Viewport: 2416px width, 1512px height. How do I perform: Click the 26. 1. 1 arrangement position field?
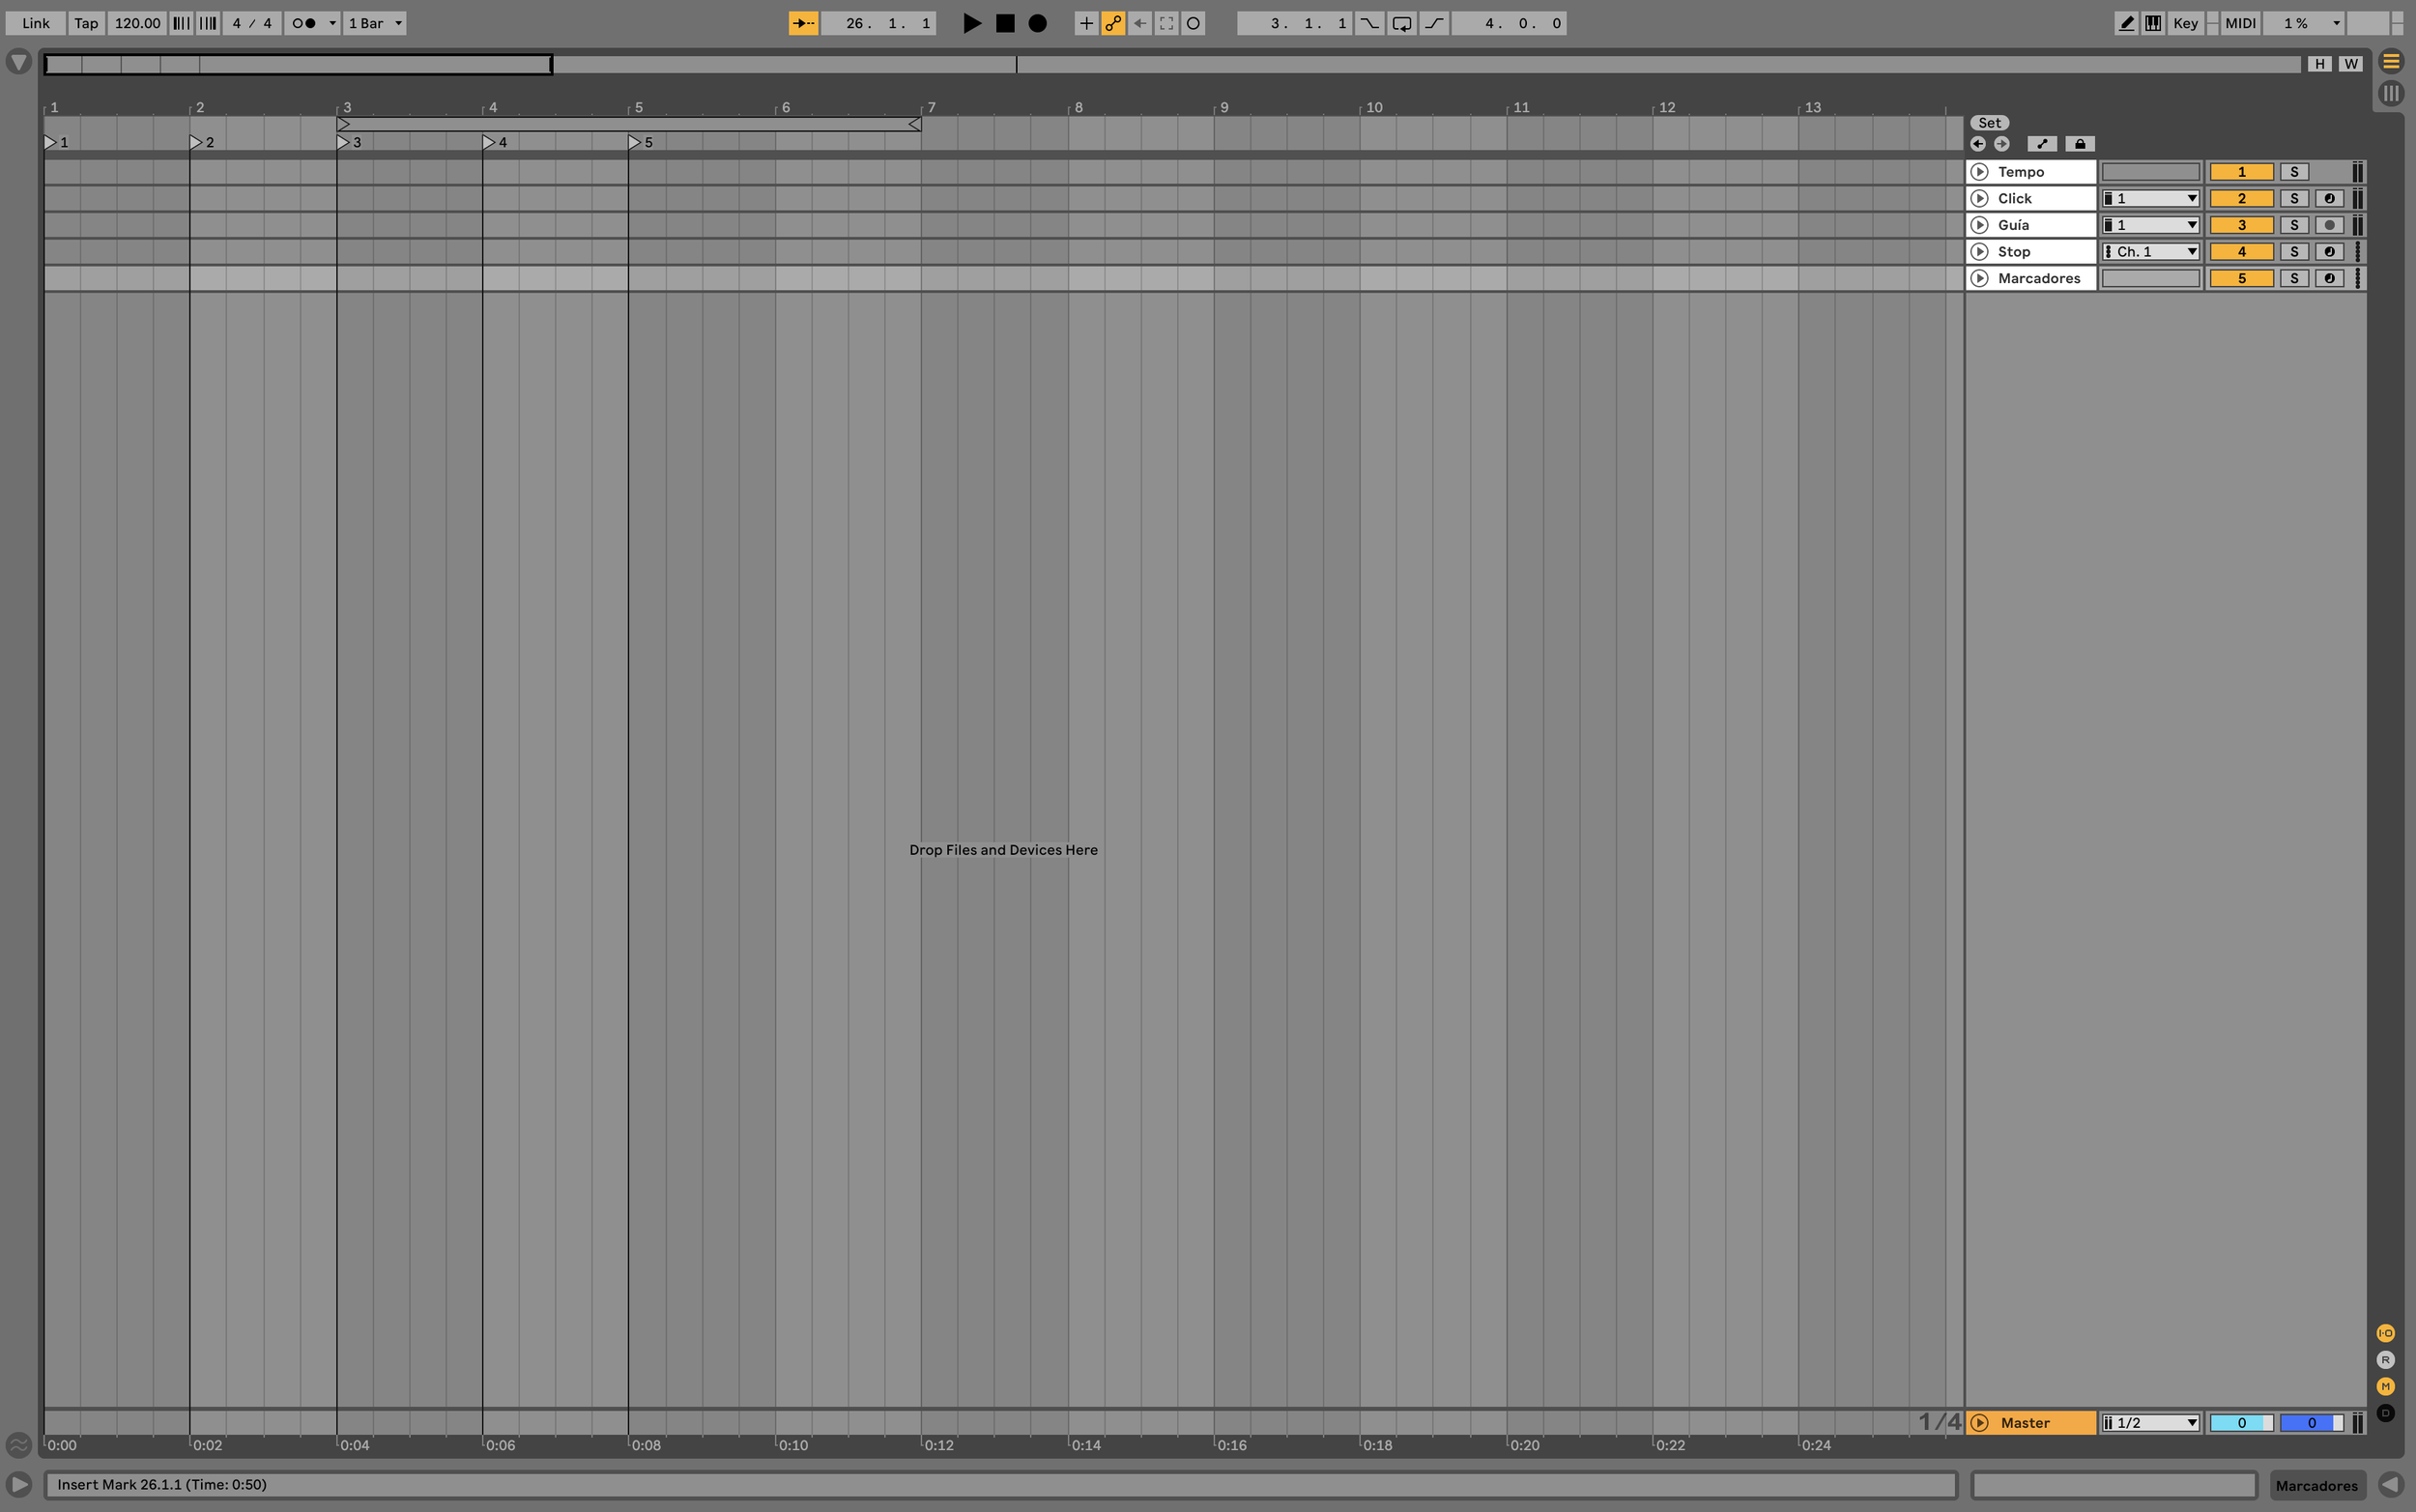pyautogui.click(x=878, y=23)
